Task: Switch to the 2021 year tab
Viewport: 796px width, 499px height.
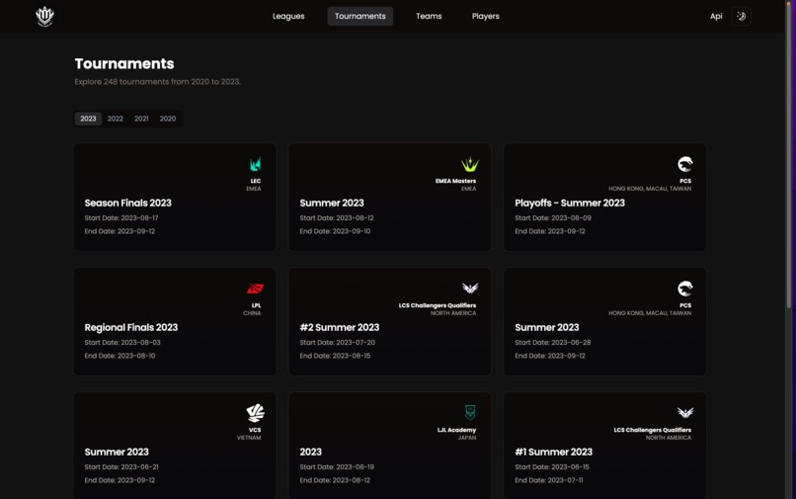Action: [x=141, y=119]
